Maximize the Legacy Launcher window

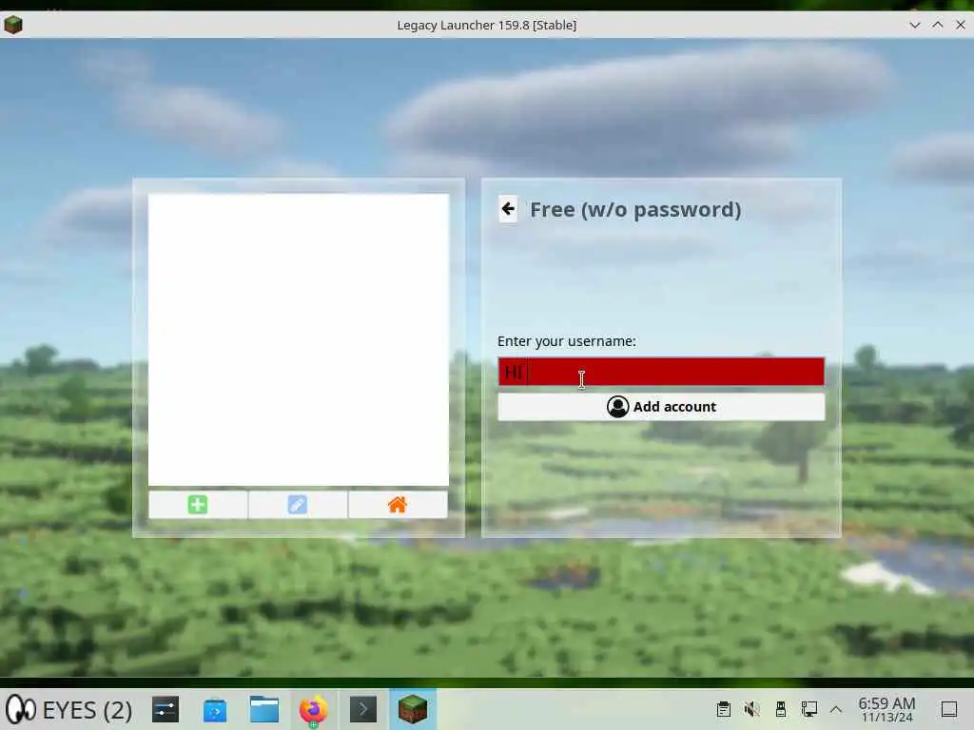tap(937, 25)
